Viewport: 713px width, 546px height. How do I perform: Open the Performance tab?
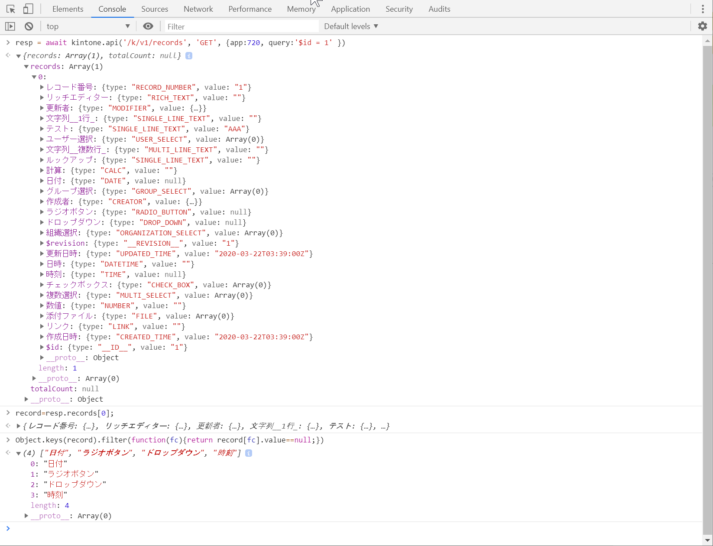point(250,9)
